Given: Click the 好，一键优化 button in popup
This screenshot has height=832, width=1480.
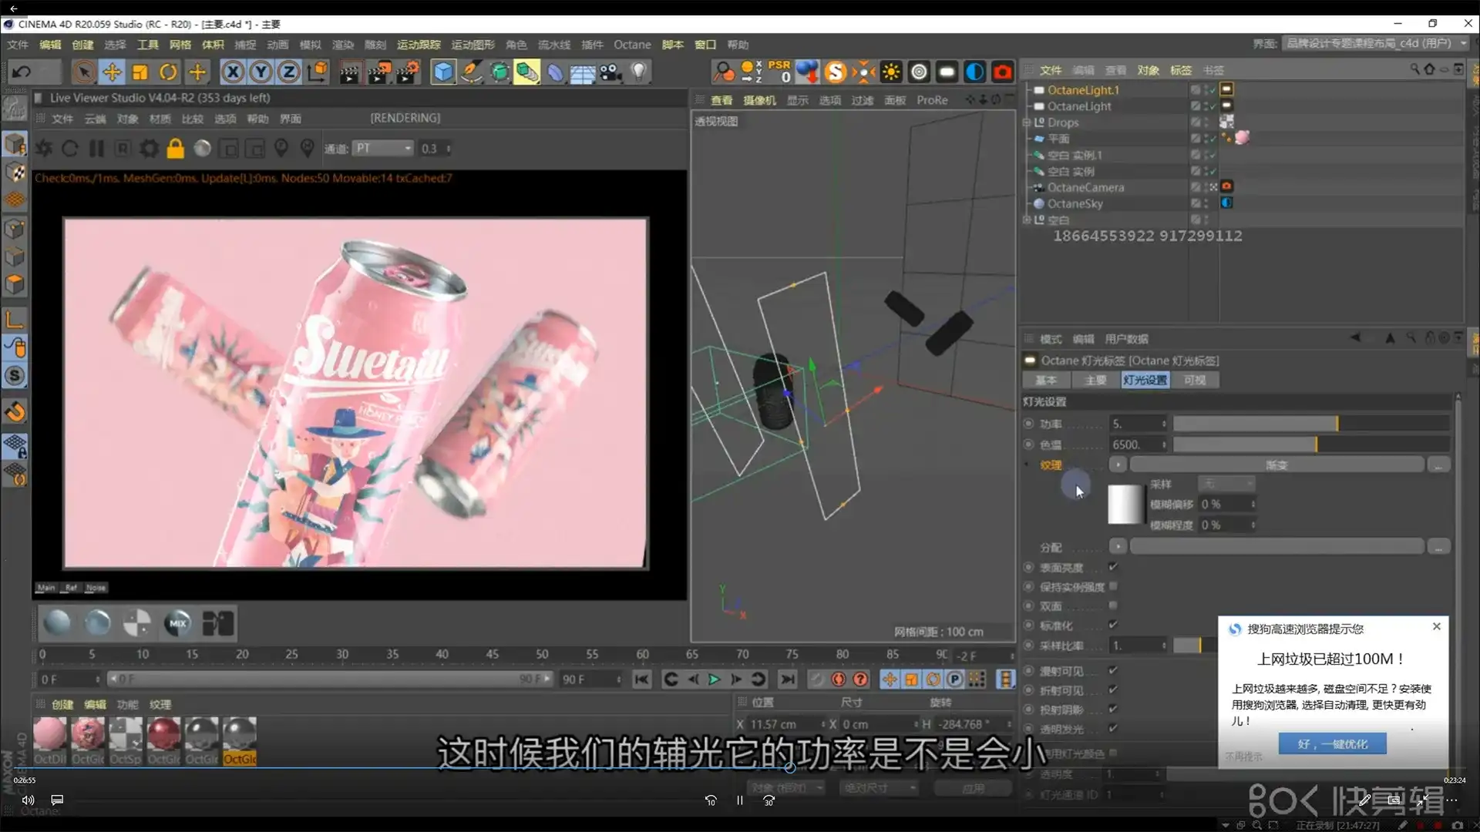Looking at the screenshot, I should click(1333, 743).
